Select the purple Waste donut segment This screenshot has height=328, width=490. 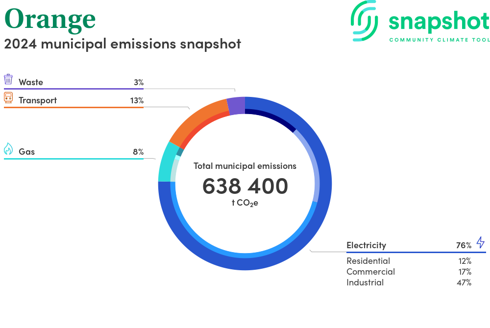point(236,106)
